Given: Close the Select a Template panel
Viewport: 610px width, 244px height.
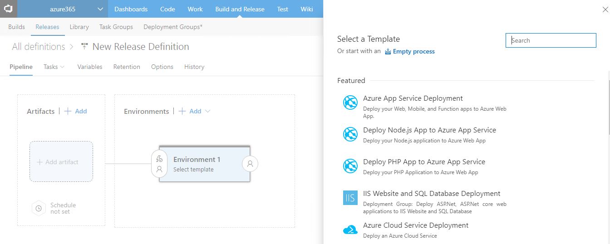Looking at the screenshot, I should pos(605,10).
